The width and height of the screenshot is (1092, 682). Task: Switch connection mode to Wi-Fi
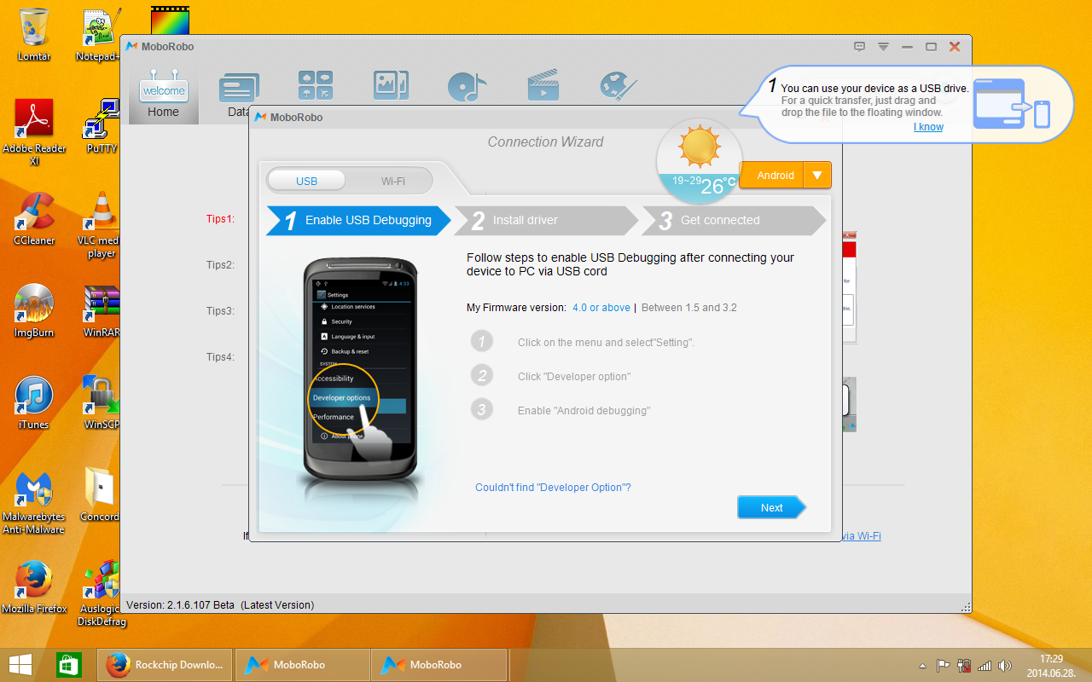click(392, 181)
